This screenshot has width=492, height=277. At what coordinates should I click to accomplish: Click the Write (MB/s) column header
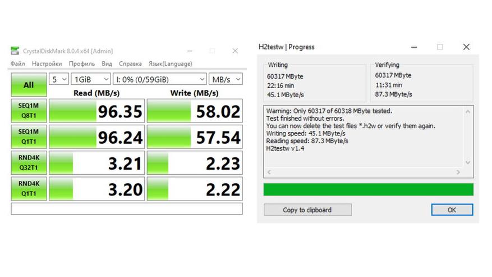tap(194, 93)
